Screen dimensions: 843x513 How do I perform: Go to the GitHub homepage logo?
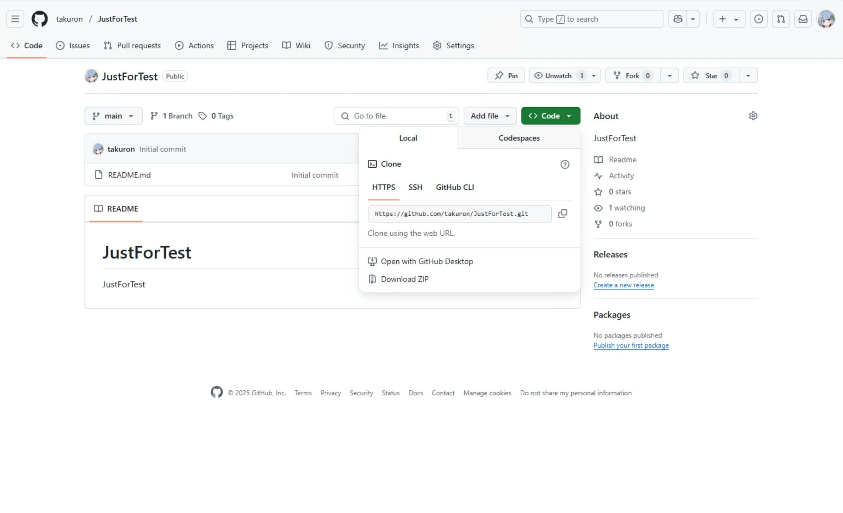[40, 19]
